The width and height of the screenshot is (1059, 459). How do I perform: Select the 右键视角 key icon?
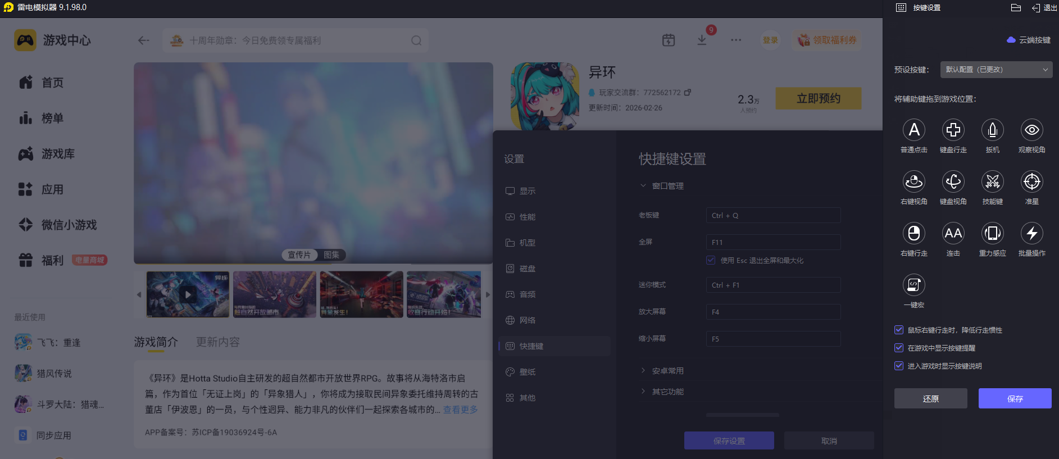(x=914, y=181)
